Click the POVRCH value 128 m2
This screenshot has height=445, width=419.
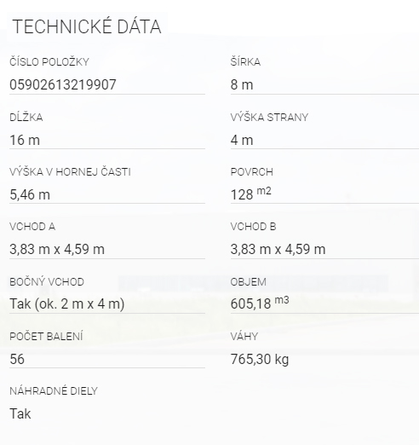pos(251,194)
